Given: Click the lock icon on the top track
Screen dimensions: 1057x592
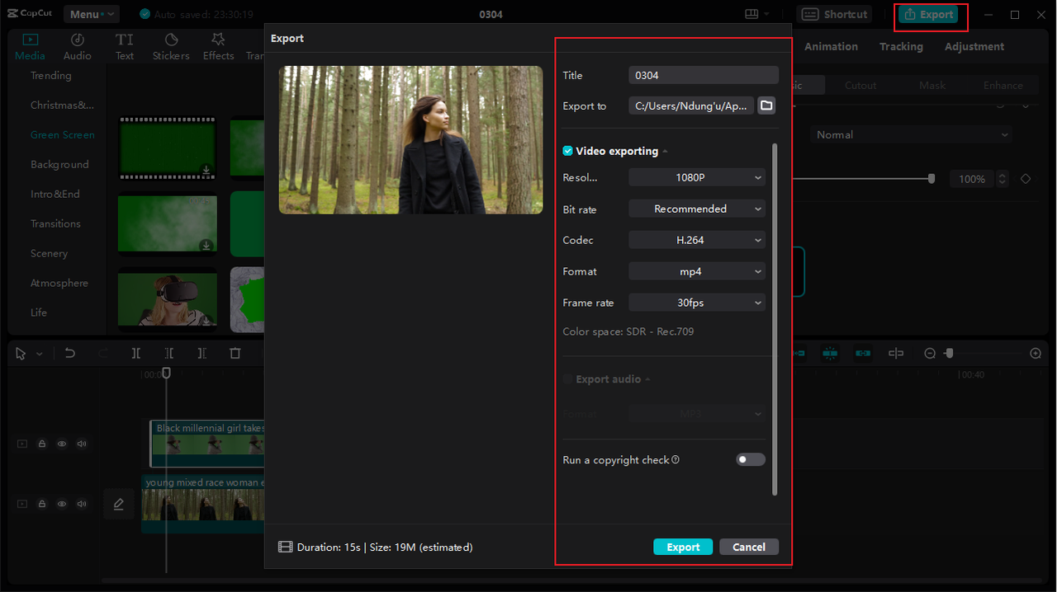Looking at the screenshot, I should click(42, 444).
